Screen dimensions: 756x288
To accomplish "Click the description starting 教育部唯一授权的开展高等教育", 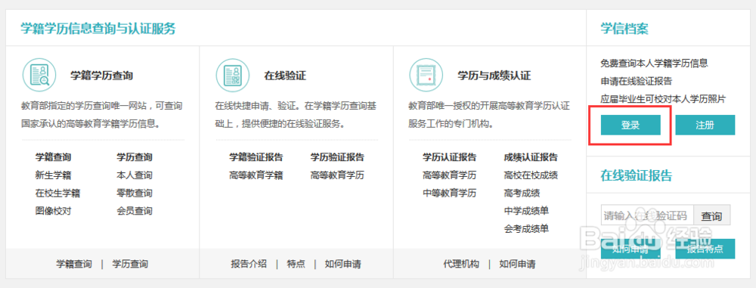I will pos(489,115).
